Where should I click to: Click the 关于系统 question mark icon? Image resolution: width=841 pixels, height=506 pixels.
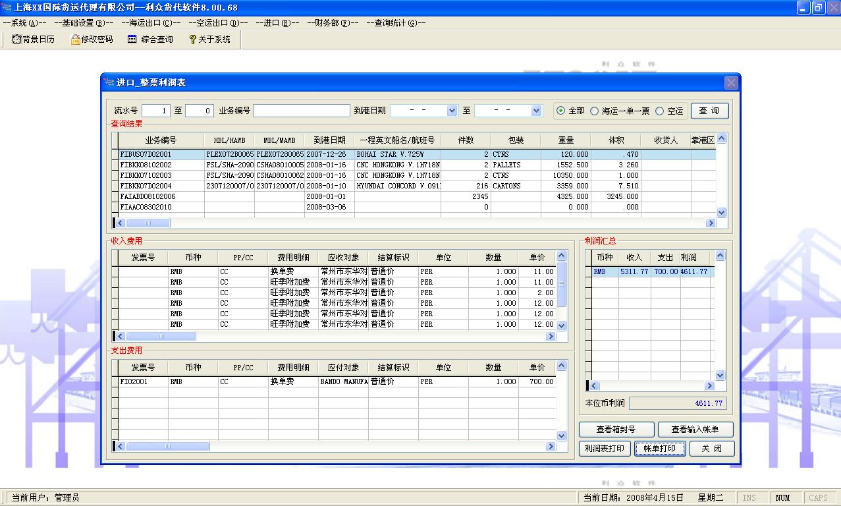tap(192, 40)
